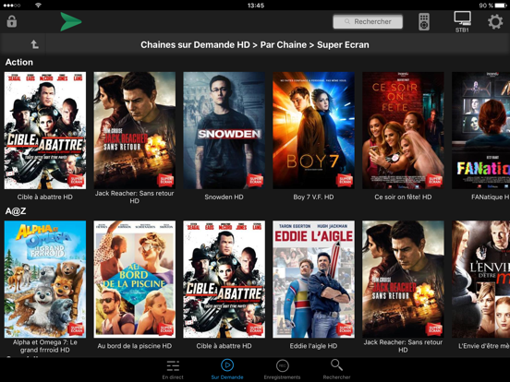The image size is (510, 382).
Task: Open the Enregistrements tab
Action: (282, 370)
